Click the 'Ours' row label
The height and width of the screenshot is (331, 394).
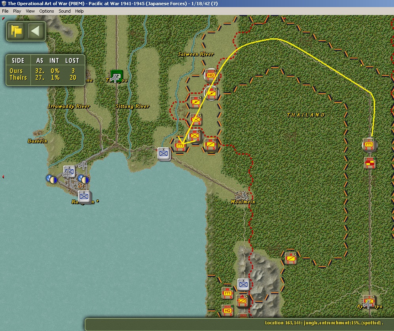pos(16,71)
